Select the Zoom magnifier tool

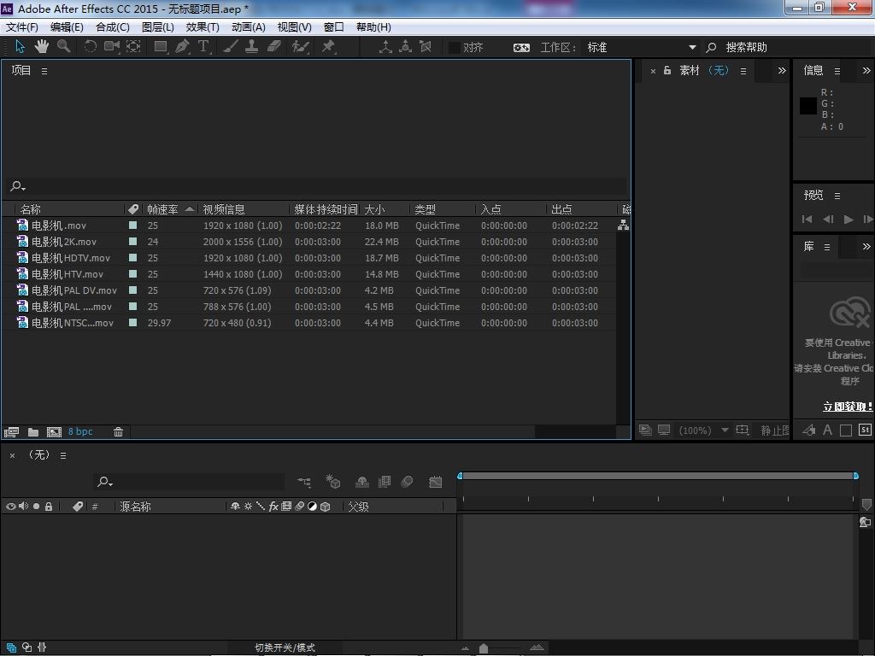click(x=63, y=47)
